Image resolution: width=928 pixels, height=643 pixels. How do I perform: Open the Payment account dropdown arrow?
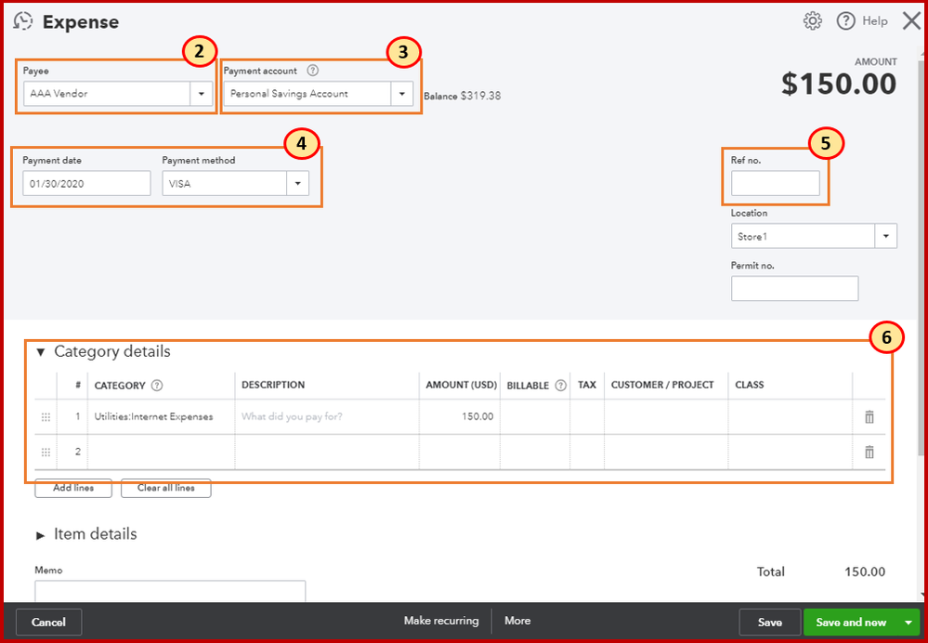pyautogui.click(x=402, y=94)
